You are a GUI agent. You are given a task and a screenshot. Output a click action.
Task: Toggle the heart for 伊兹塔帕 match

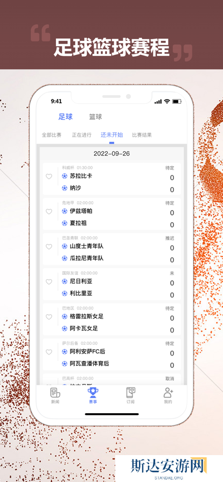pos(49,211)
